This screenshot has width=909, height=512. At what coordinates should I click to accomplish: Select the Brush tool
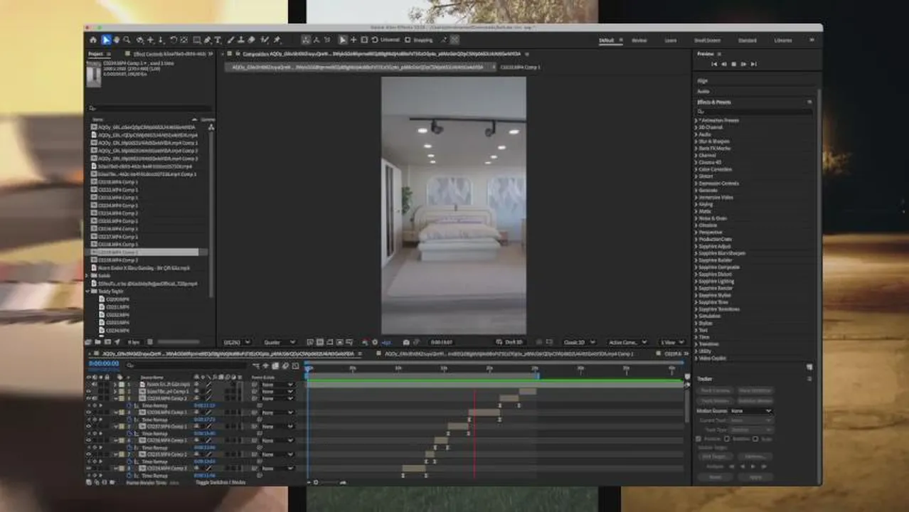[231, 41]
